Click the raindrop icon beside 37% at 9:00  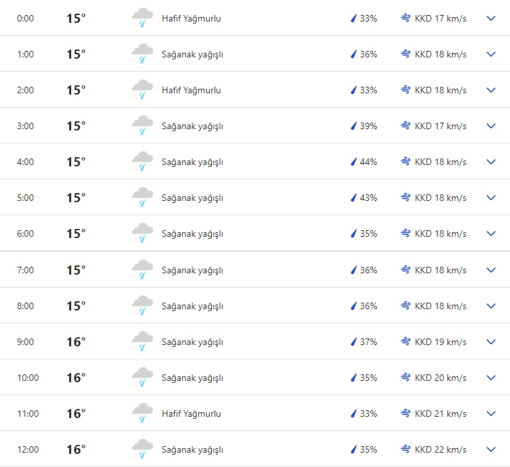tap(353, 342)
